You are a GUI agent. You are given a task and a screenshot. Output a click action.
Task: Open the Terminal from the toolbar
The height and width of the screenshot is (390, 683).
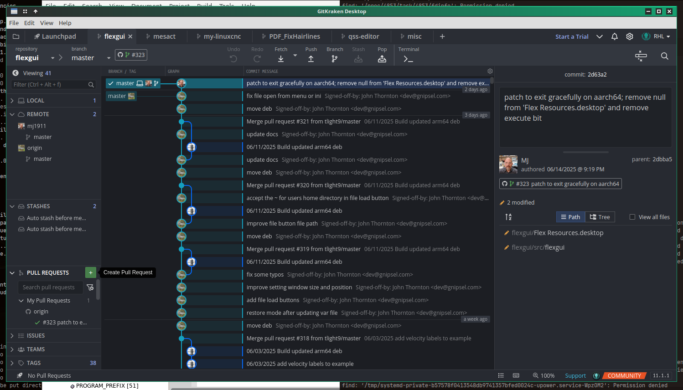click(x=409, y=59)
